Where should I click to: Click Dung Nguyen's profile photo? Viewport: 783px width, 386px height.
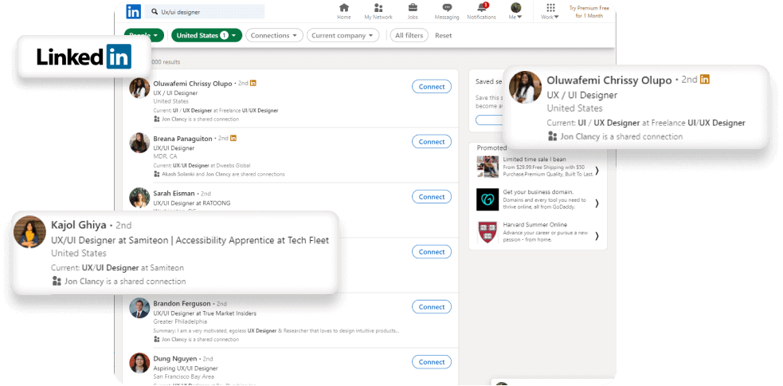(x=139, y=363)
